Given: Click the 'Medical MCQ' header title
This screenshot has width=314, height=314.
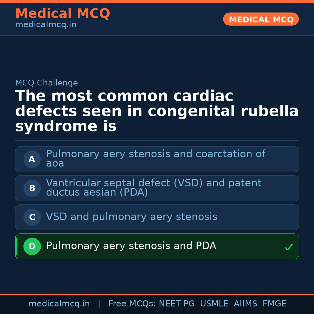Looking at the screenshot, I should click(63, 14).
